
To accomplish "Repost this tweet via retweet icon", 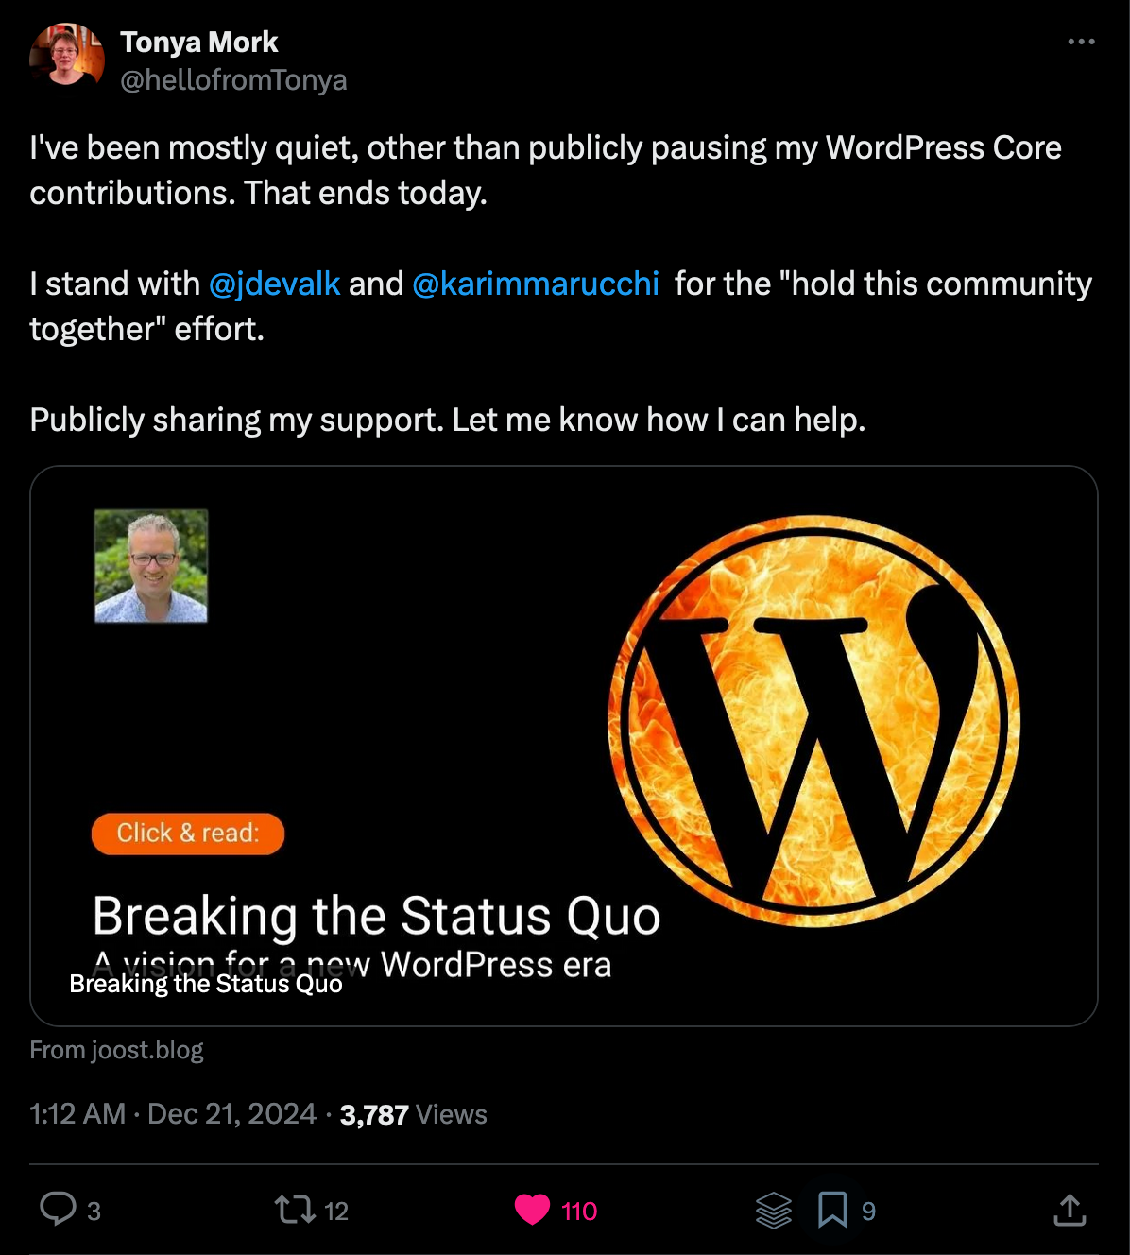I will coord(295,1210).
